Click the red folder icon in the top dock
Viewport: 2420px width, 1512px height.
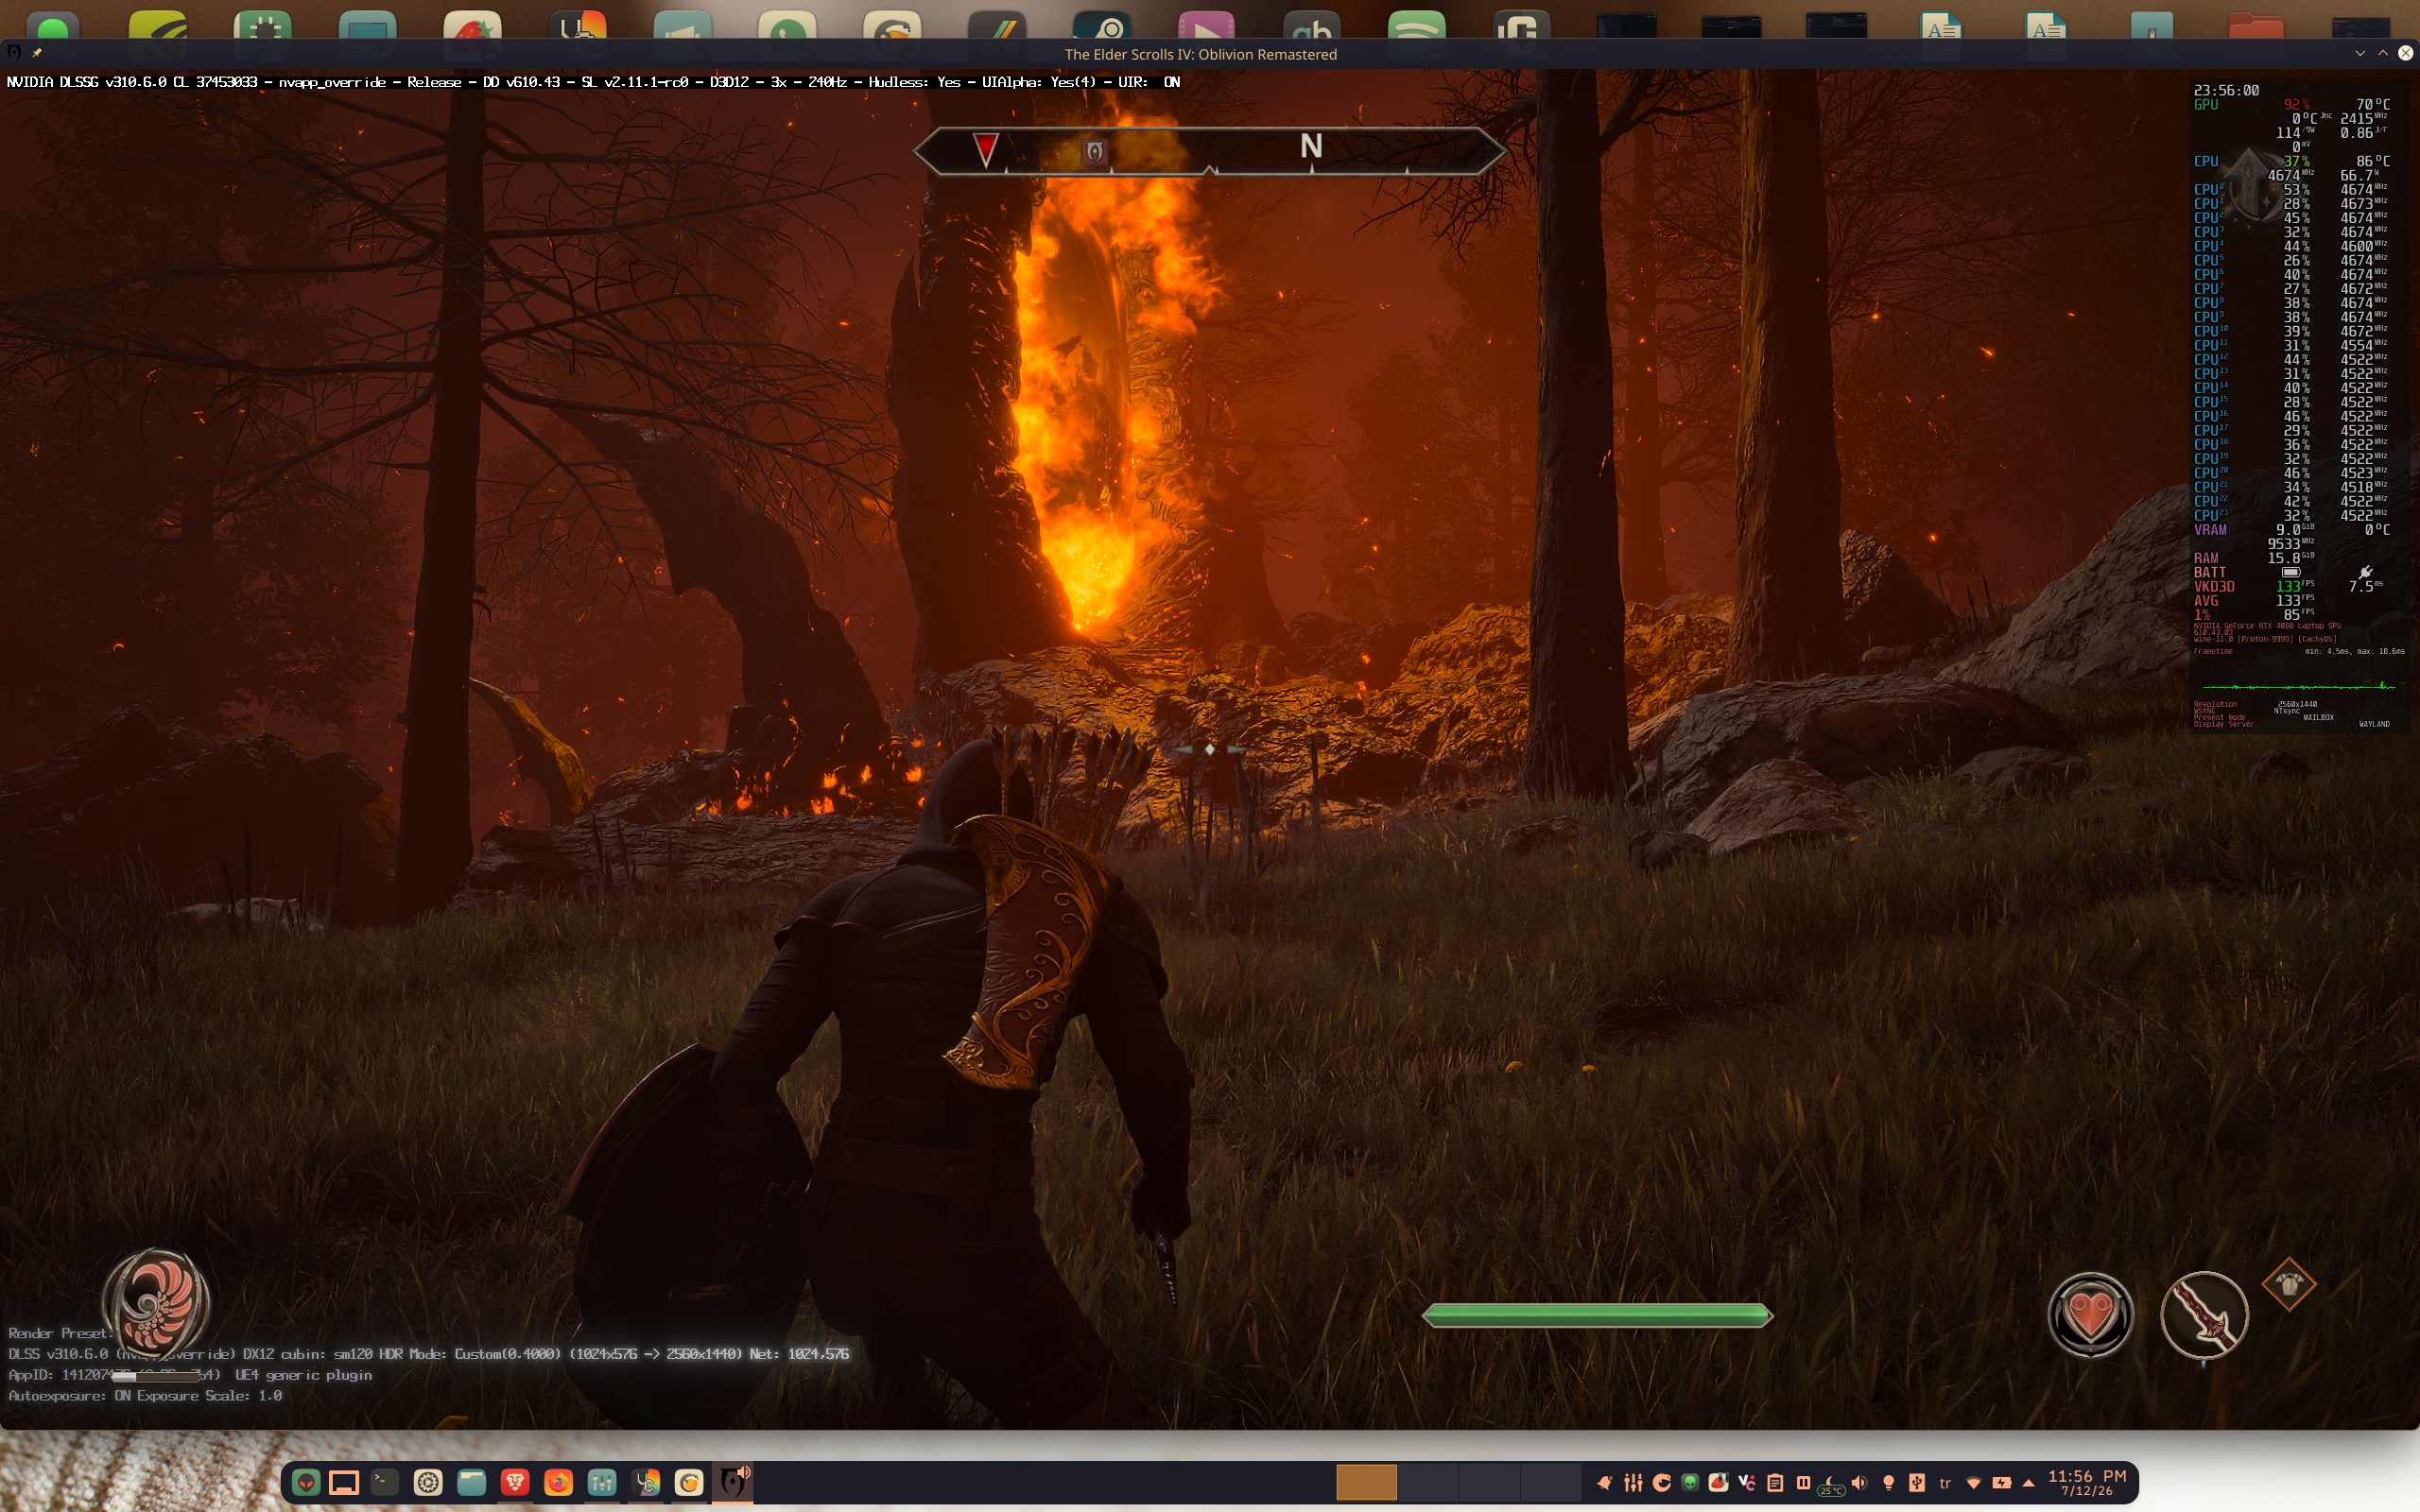point(2256,28)
